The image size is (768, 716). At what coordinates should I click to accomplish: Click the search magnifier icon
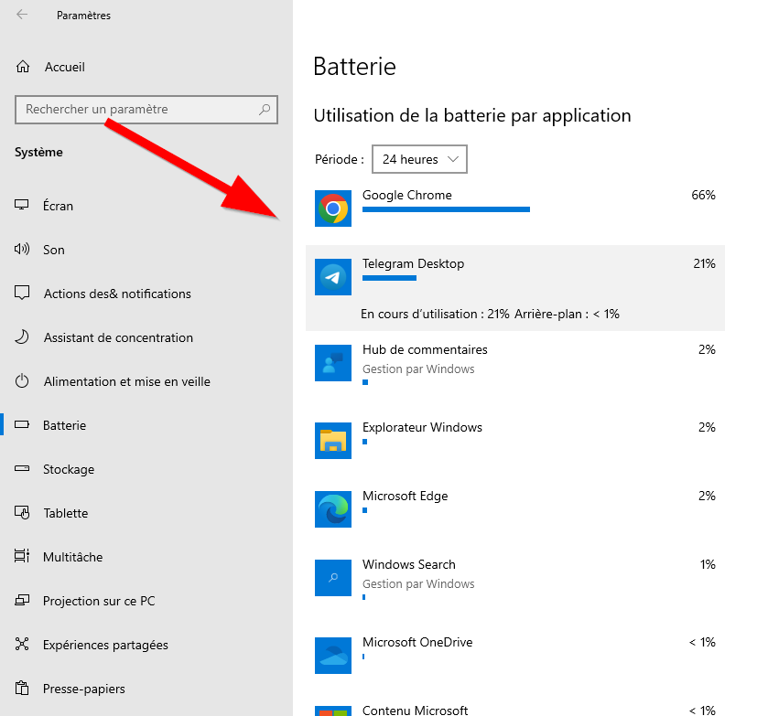265,109
